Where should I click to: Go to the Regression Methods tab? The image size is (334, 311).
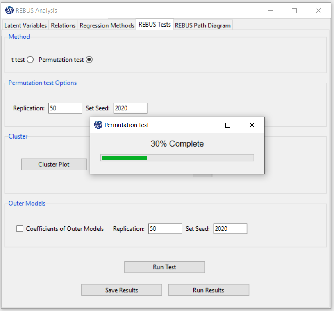[107, 25]
